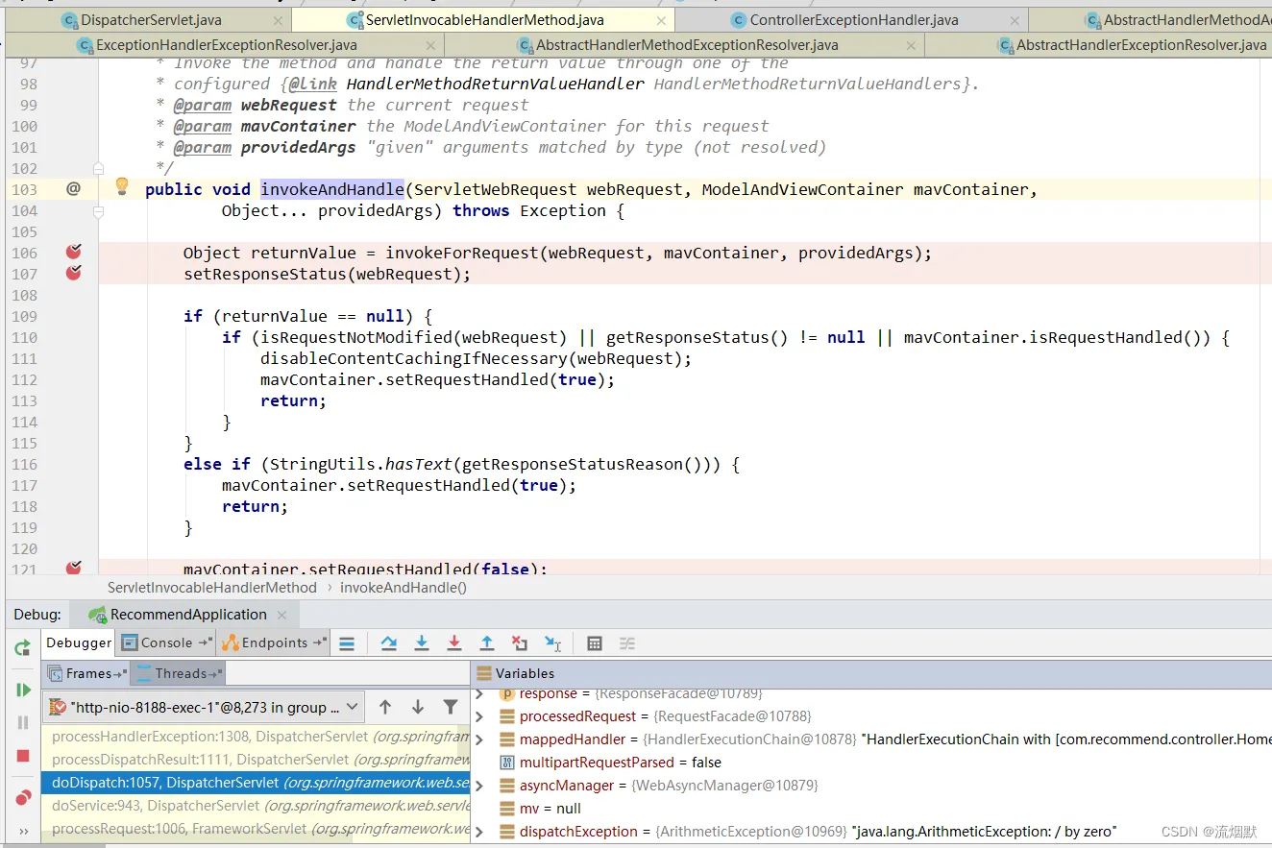Click the Run to Cursor icon
This screenshot has width=1272, height=848.
553,643
